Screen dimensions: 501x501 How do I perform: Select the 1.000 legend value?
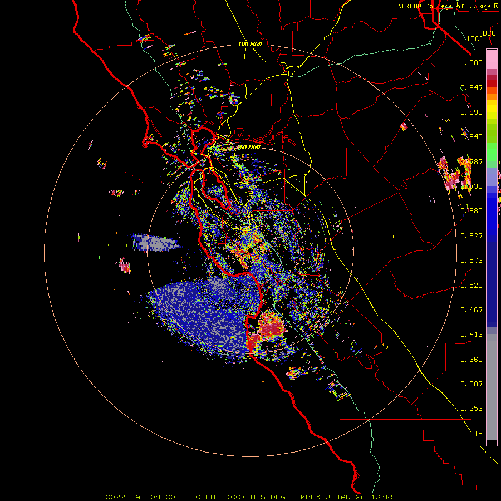point(471,62)
